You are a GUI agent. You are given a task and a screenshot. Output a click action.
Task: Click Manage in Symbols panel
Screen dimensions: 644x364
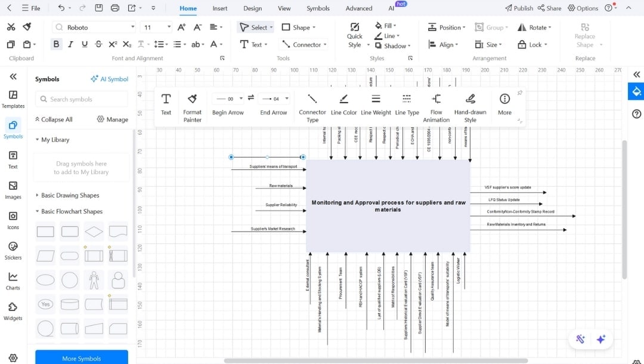(x=113, y=119)
